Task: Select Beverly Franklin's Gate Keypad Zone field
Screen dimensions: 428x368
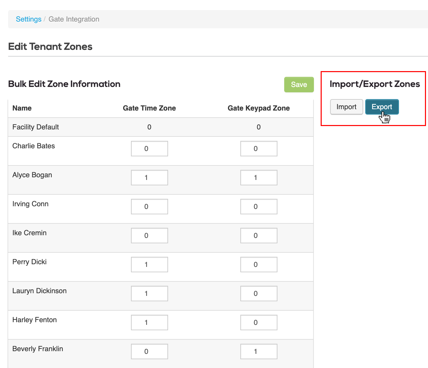Action: tap(259, 351)
